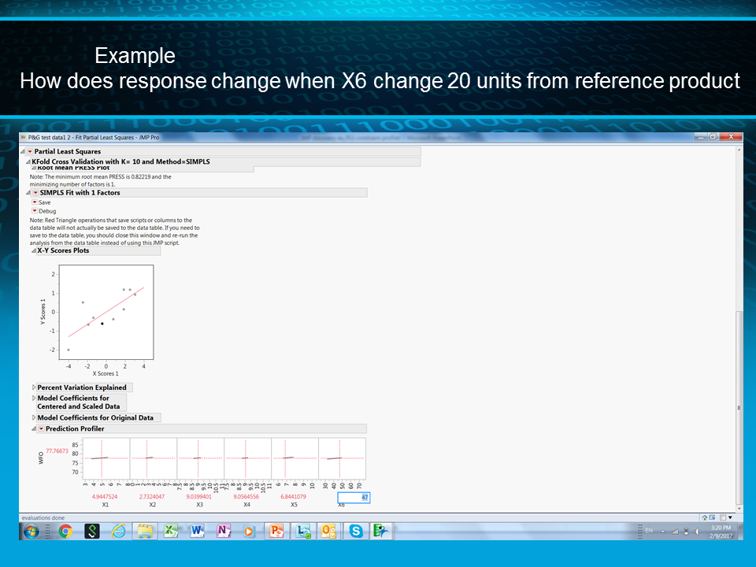Launch Google Chrome from the taskbar
The image size is (756, 567).
tap(66, 531)
